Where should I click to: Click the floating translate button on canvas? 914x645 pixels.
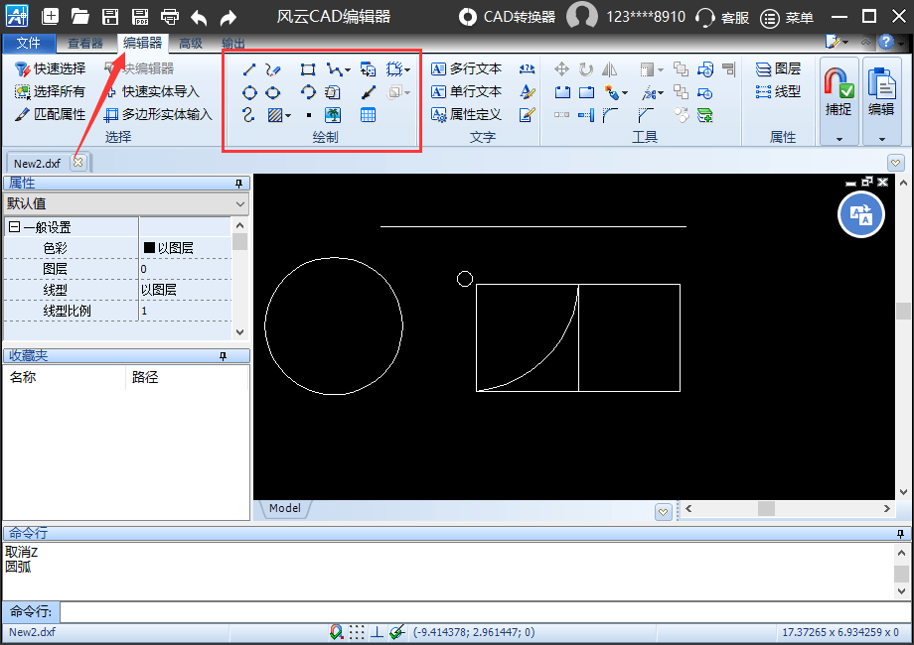pos(861,214)
